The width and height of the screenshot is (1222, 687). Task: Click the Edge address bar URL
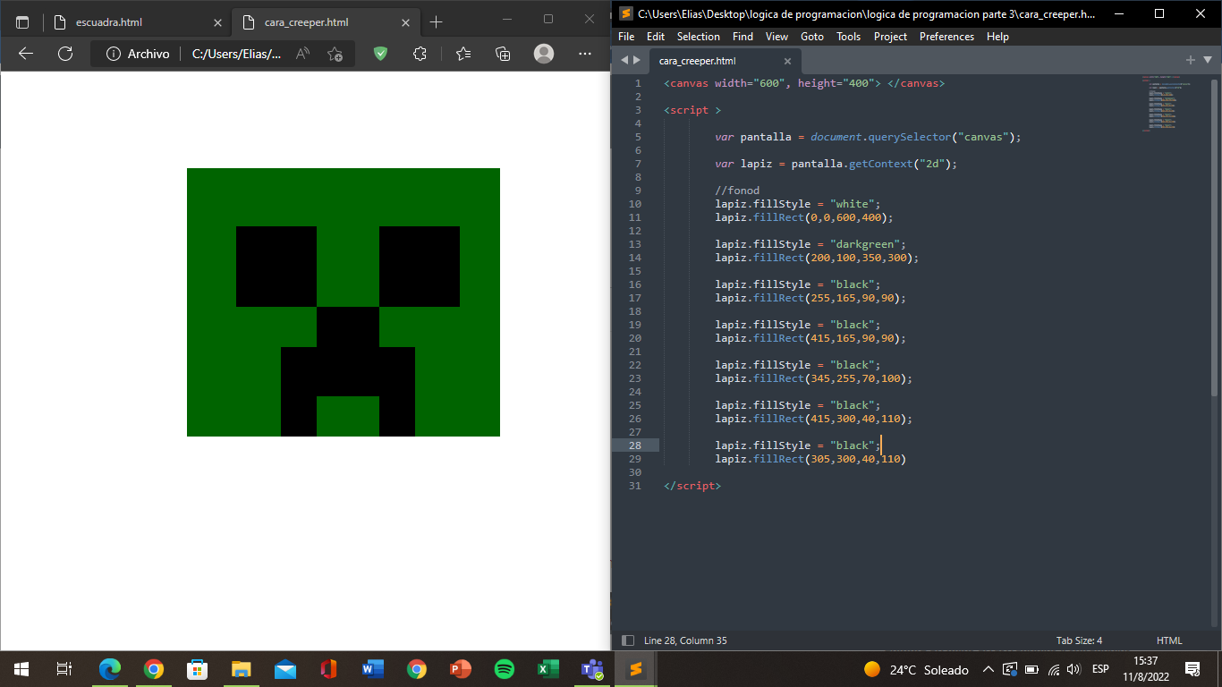(x=236, y=54)
